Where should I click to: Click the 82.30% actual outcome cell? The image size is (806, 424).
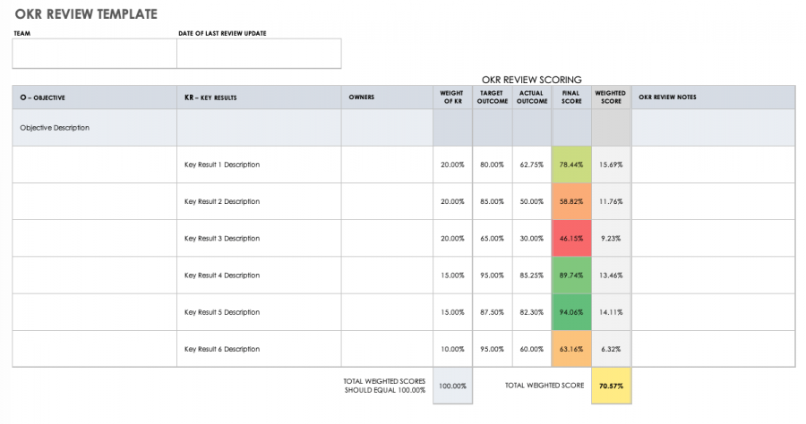(532, 312)
